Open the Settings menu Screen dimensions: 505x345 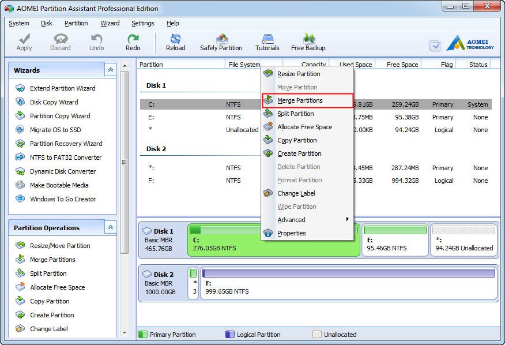click(x=142, y=23)
